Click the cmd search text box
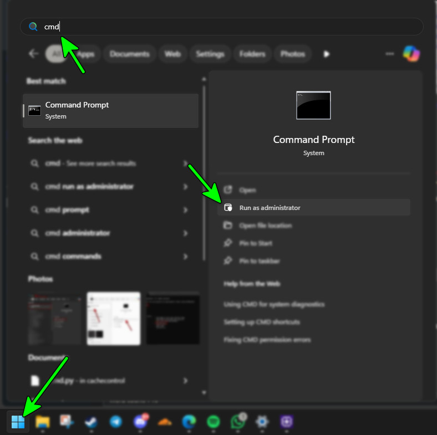The image size is (437, 435). [222, 27]
